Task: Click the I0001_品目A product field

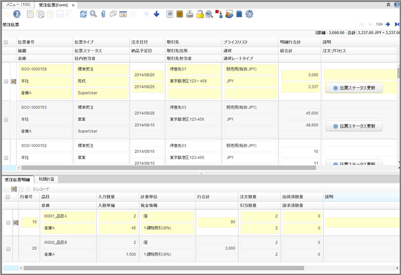Action: point(69,216)
